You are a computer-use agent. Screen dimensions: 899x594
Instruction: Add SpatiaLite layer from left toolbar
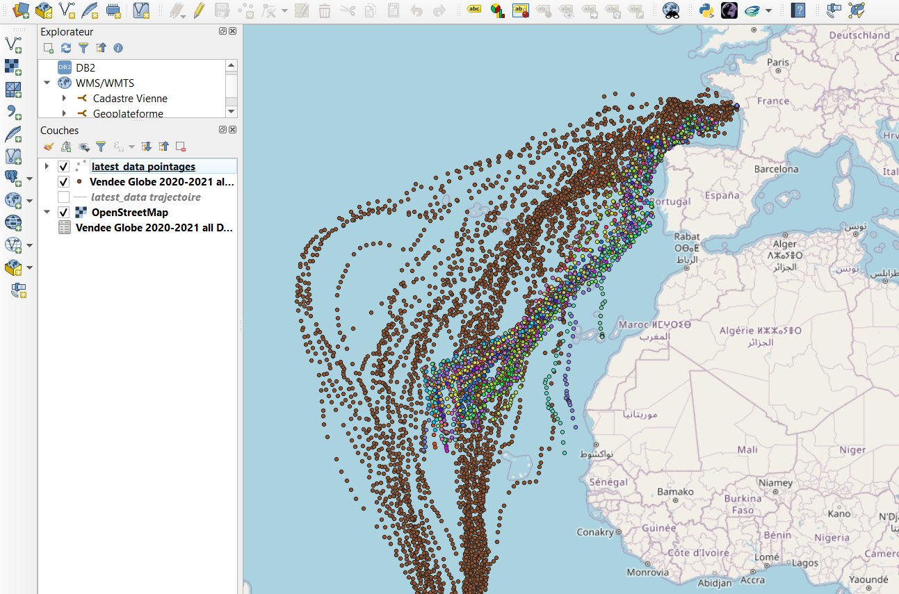coord(13,134)
